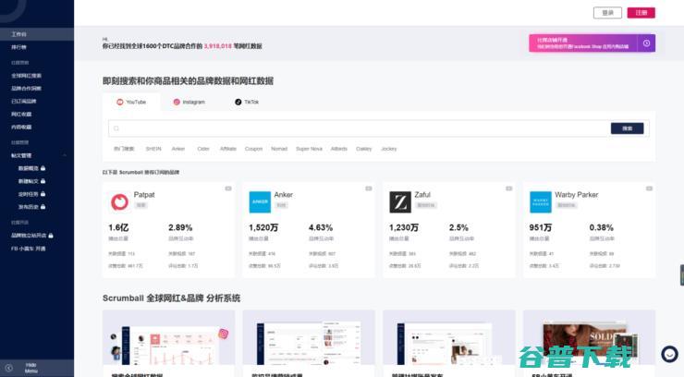The width and height of the screenshot is (684, 377).
Task: Click the Warby Parker brand logo
Action: (541, 202)
